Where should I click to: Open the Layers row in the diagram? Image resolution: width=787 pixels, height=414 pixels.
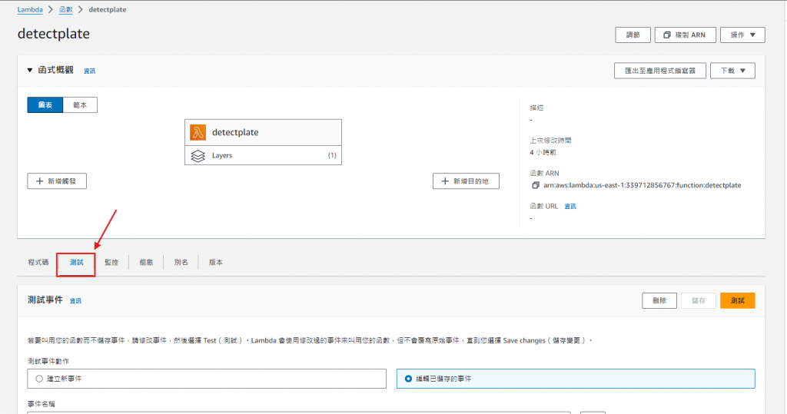[x=263, y=156]
